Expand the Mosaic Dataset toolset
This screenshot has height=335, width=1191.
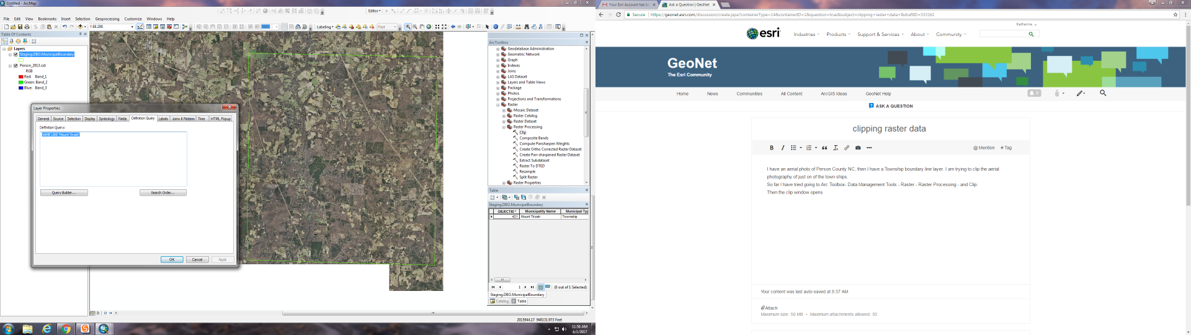tap(504, 110)
